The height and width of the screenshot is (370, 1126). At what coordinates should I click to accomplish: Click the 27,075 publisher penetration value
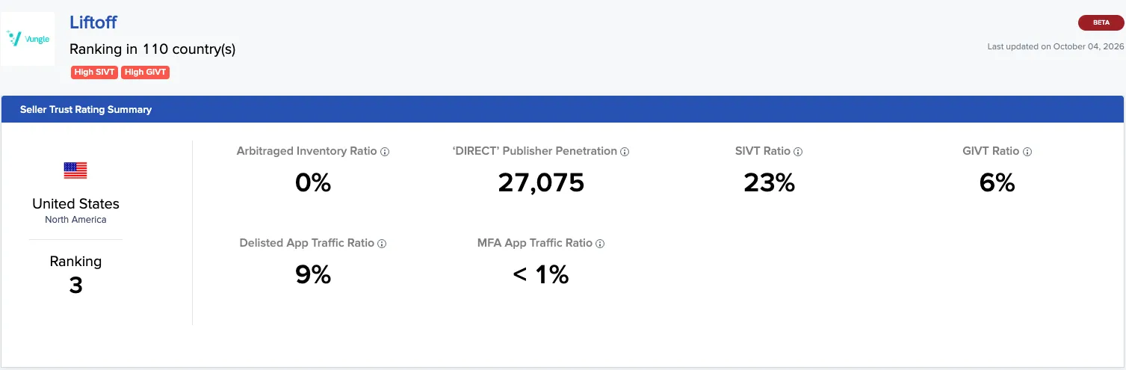click(541, 182)
